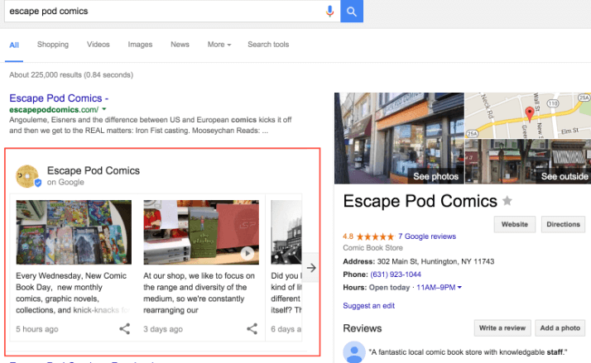Viewport: 591px width, 363px height.
Task: Switch to the Shopping tab
Action: tap(53, 45)
